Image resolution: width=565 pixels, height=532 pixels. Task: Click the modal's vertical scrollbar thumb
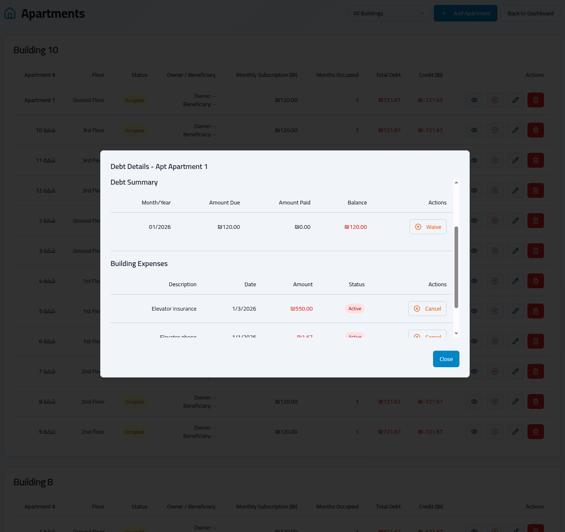pyautogui.click(x=456, y=267)
